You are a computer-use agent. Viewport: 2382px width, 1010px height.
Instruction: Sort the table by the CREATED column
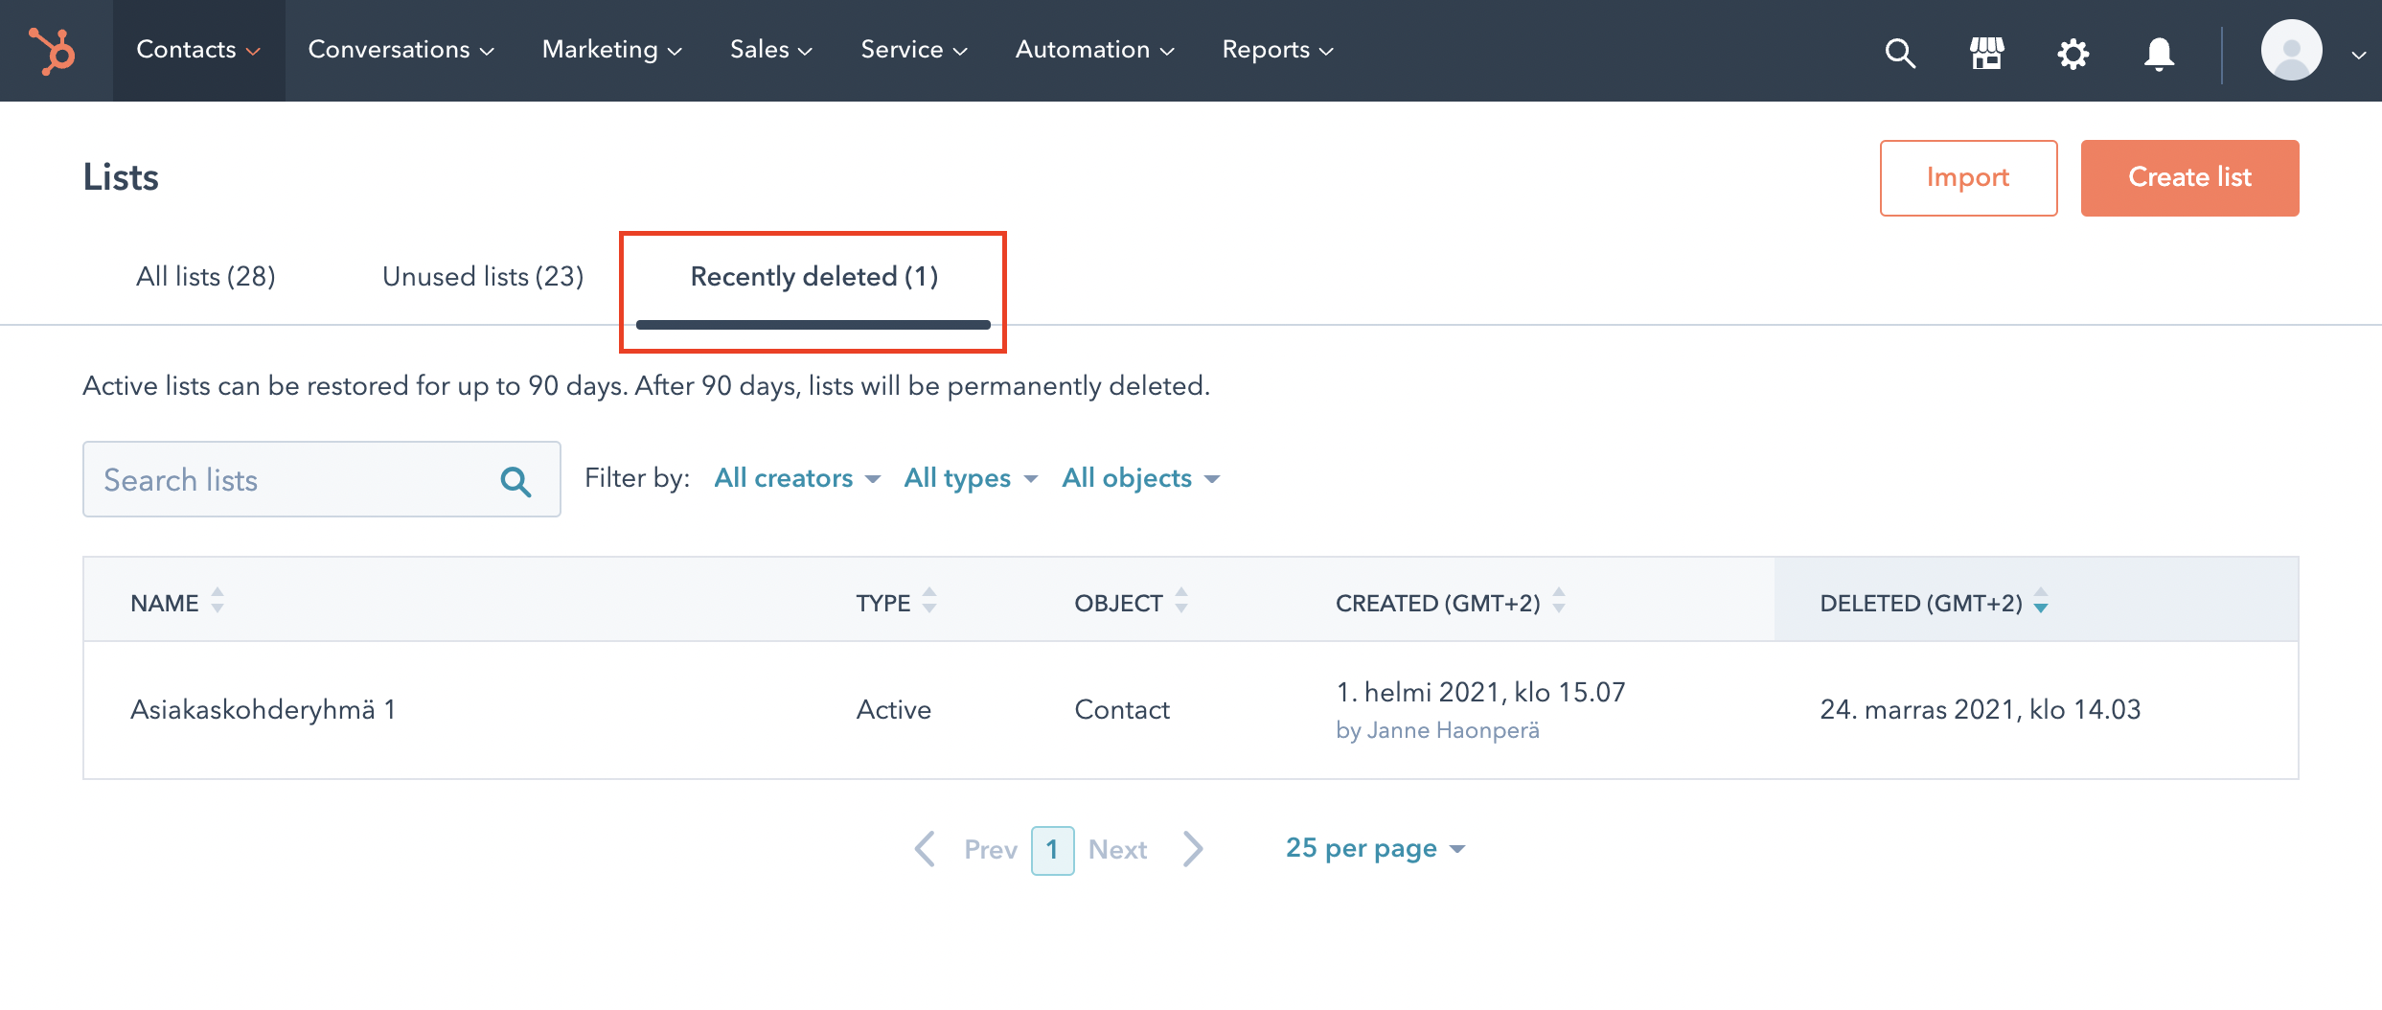click(x=1451, y=602)
